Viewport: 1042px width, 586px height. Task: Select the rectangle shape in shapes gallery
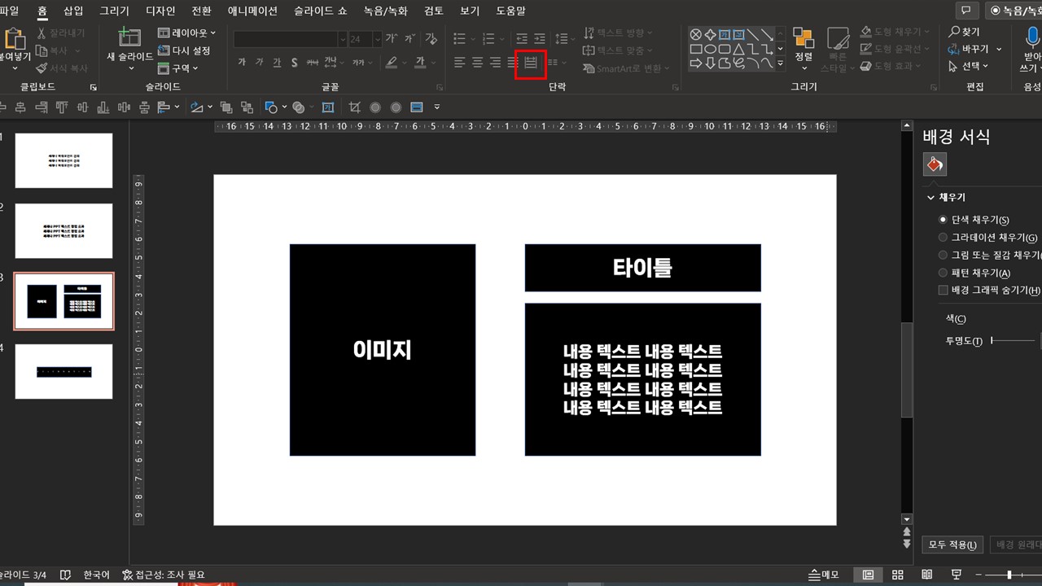pyautogui.click(x=696, y=49)
